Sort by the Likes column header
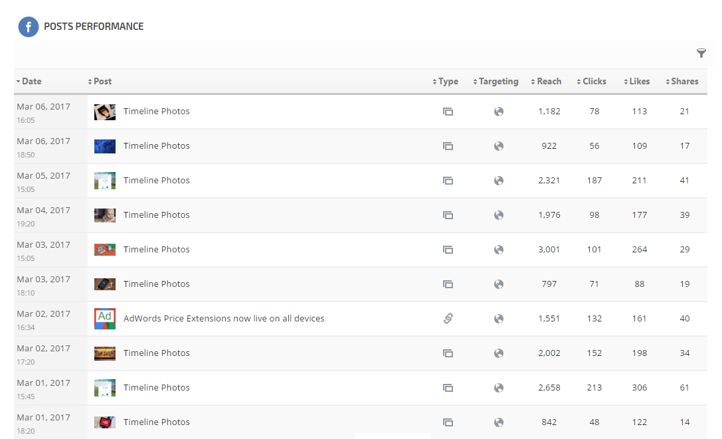The width and height of the screenshot is (722, 439). 639,82
